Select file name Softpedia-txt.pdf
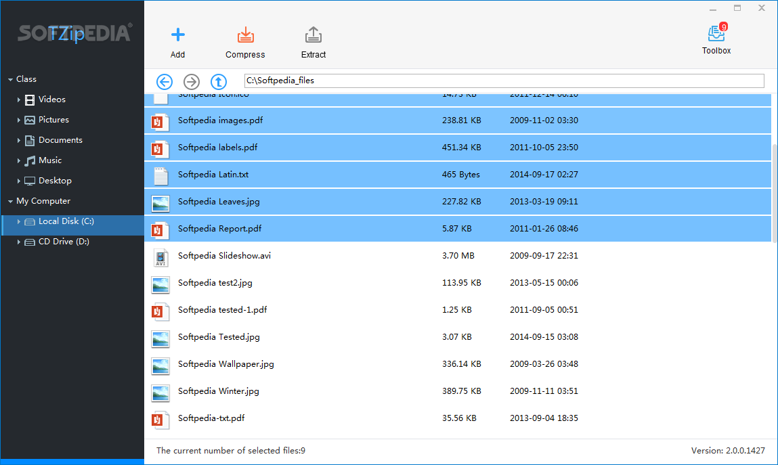The height and width of the screenshot is (465, 778). (211, 418)
